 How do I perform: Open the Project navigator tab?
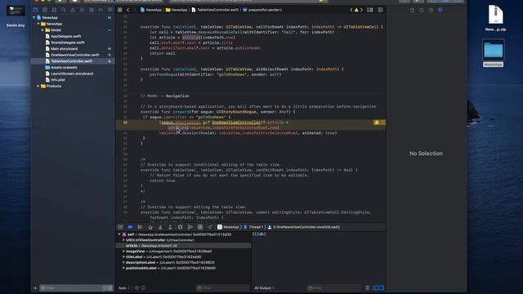coord(35,10)
